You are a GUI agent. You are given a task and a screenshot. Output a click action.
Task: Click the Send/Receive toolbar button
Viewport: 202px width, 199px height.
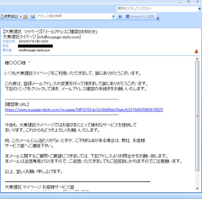coord(9,16)
